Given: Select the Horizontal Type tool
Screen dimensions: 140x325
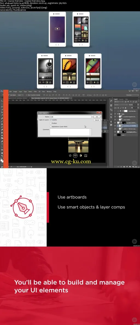Looking at the screenshot, I should click(x=2, y=144).
